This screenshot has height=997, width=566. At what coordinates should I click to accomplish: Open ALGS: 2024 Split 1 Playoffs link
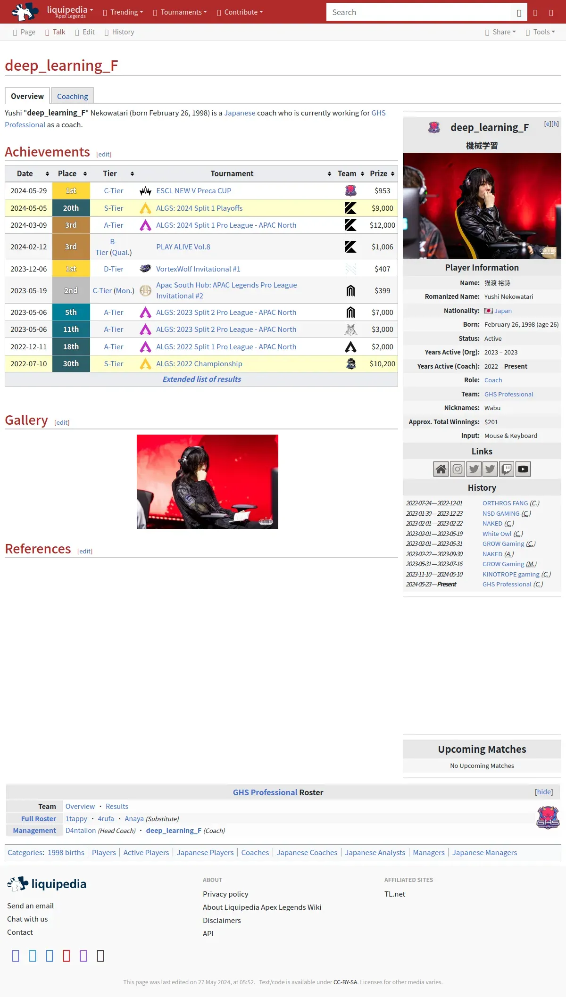coord(199,208)
